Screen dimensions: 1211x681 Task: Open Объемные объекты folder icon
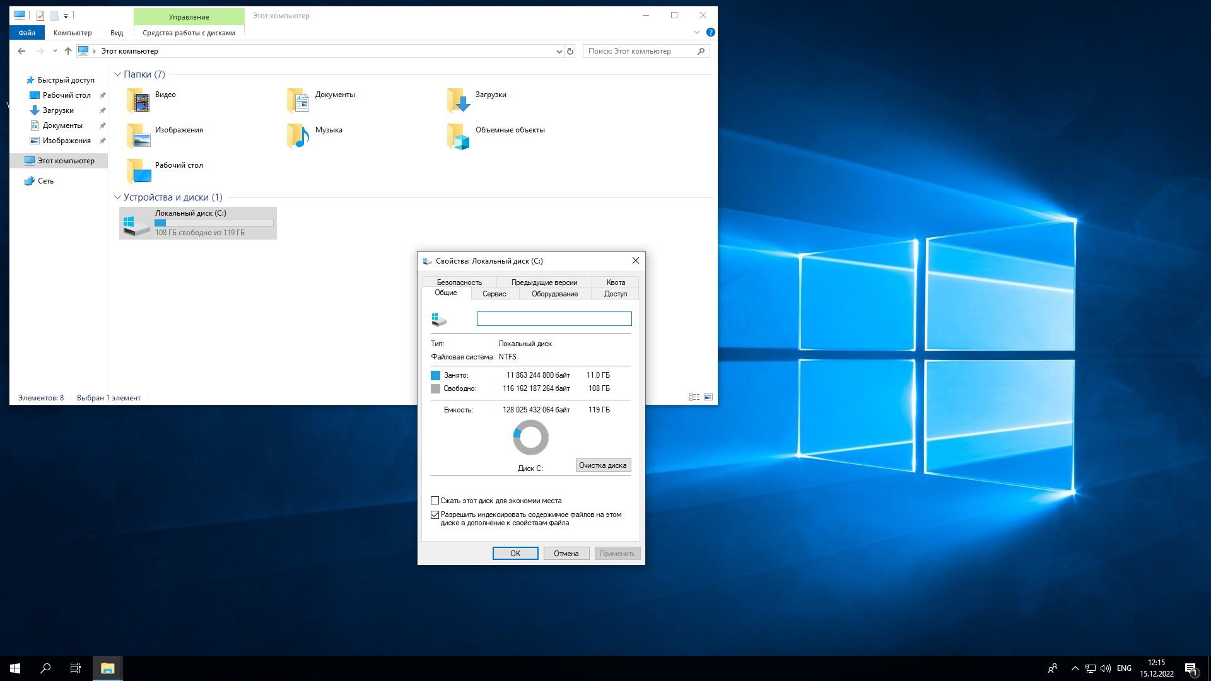click(x=459, y=136)
